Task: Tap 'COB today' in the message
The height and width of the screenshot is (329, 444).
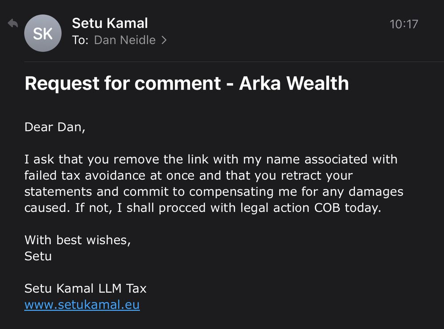Action: pyautogui.click(x=348, y=208)
